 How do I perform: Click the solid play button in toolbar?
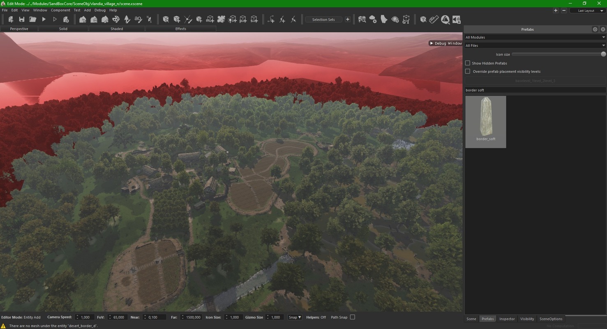pos(44,19)
